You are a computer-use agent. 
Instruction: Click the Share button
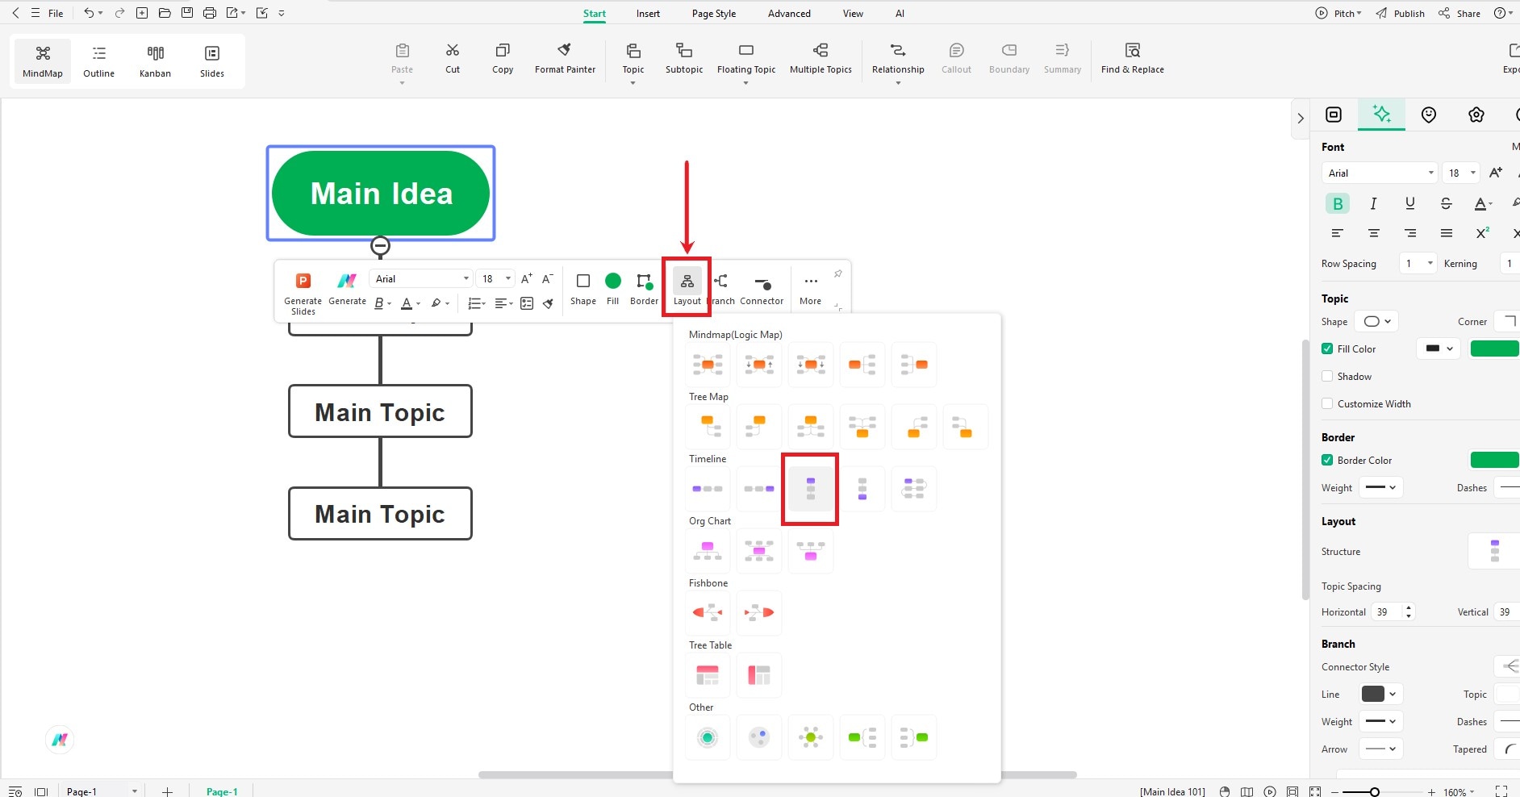coord(1459,14)
